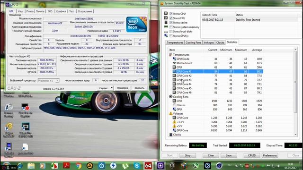
Task: Open Preferences in the stability test window
Action: point(270,155)
